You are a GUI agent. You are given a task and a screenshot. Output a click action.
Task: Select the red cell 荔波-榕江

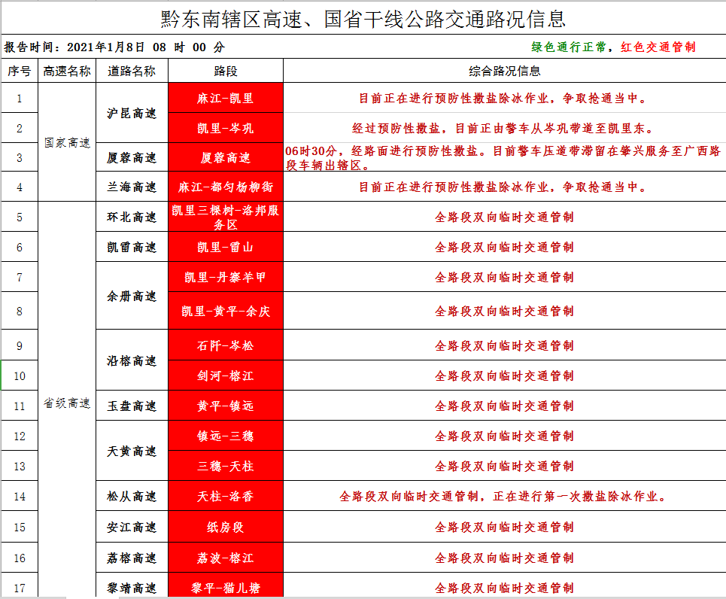226,558
